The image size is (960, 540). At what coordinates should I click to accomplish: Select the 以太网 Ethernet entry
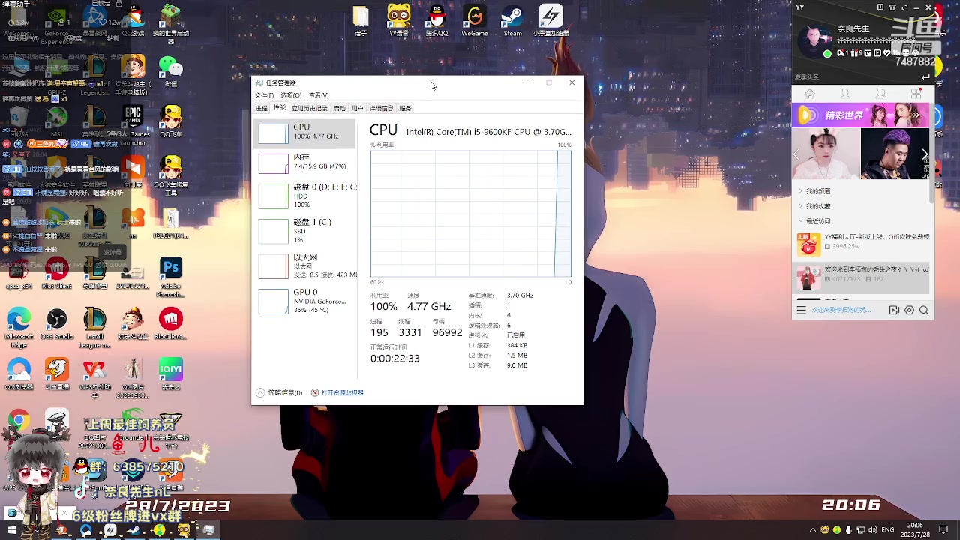point(306,265)
